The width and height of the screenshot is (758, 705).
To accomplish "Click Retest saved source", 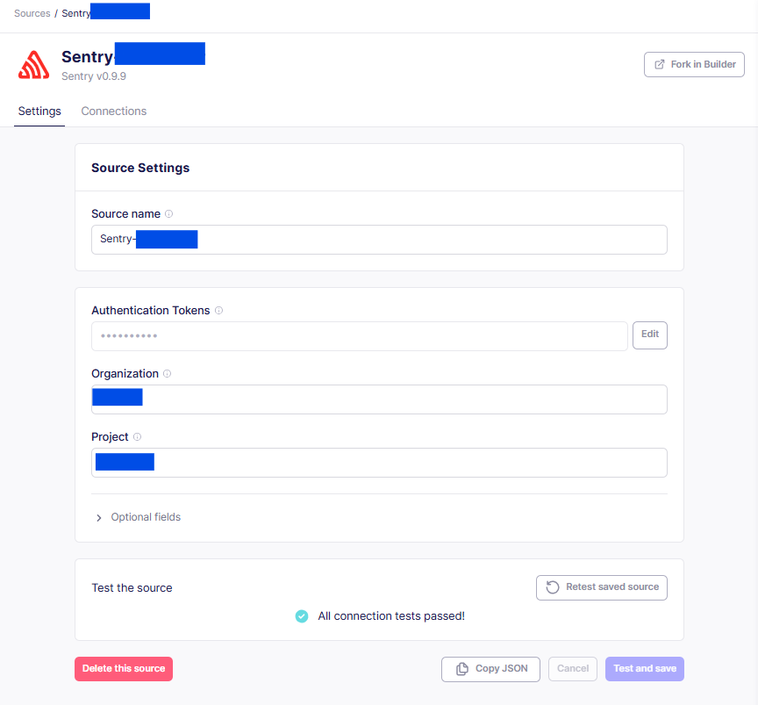I will click(x=601, y=587).
